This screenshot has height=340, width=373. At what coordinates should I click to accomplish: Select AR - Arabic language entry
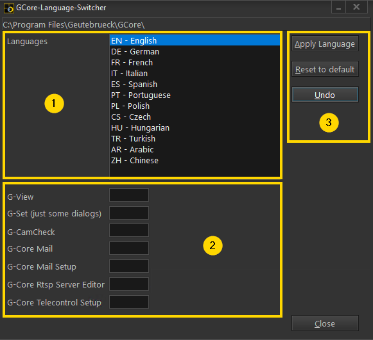click(x=195, y=150)
